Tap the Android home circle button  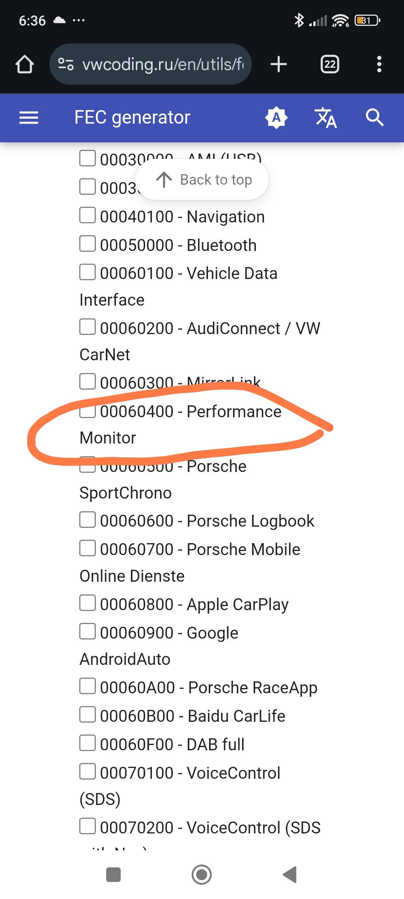[202, 875]
